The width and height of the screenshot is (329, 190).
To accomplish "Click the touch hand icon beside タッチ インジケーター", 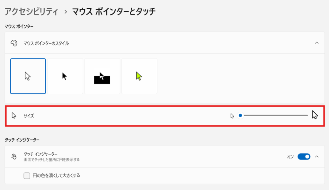I will click(14, 156).
